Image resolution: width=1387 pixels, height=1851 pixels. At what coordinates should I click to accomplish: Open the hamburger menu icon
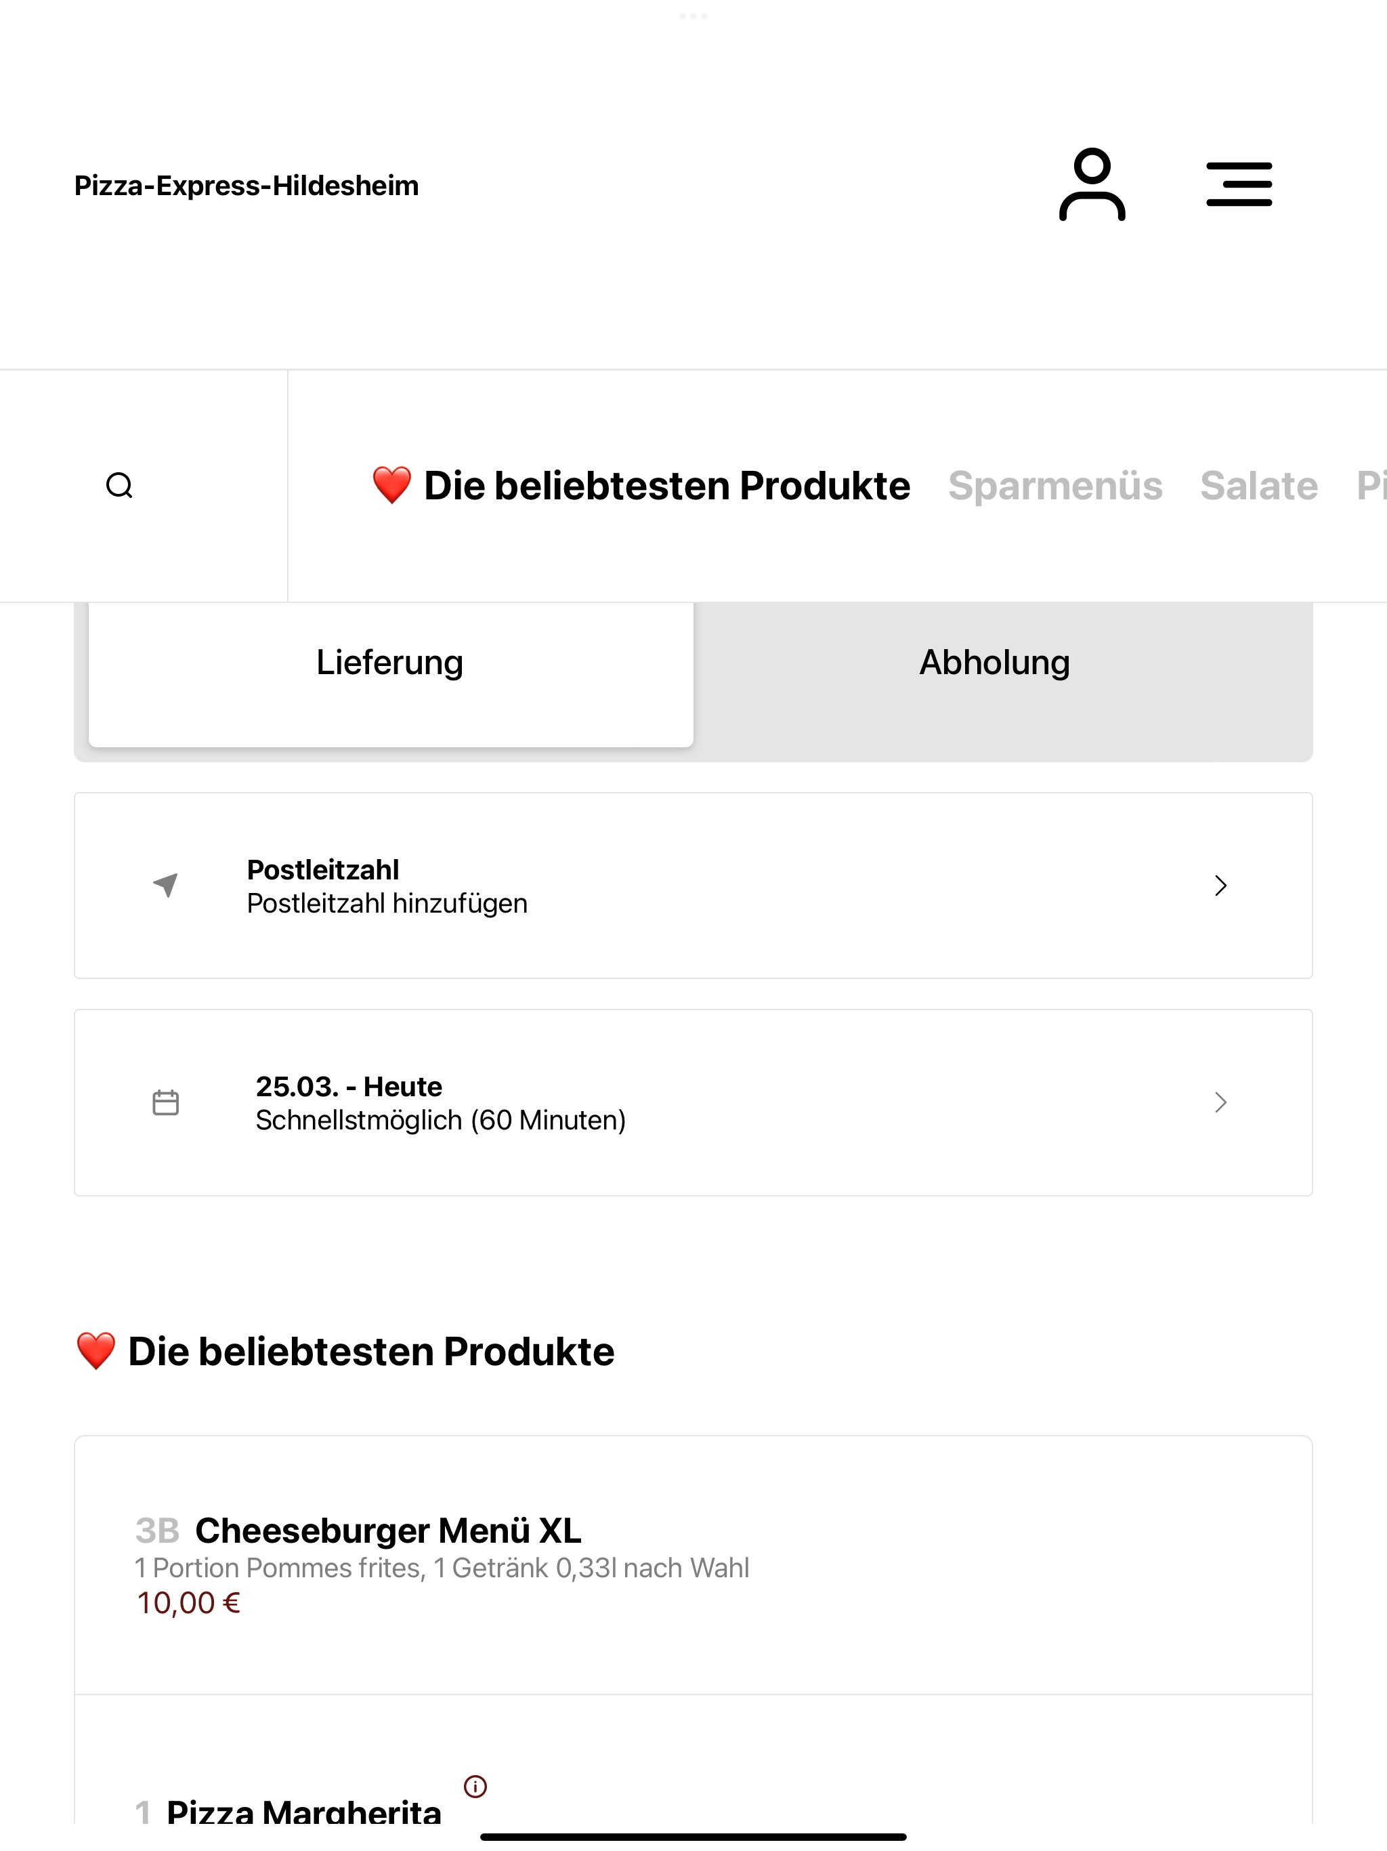1239,184
